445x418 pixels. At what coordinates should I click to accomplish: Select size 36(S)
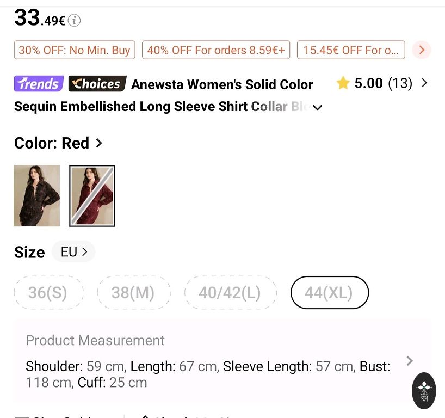[48, 293]
